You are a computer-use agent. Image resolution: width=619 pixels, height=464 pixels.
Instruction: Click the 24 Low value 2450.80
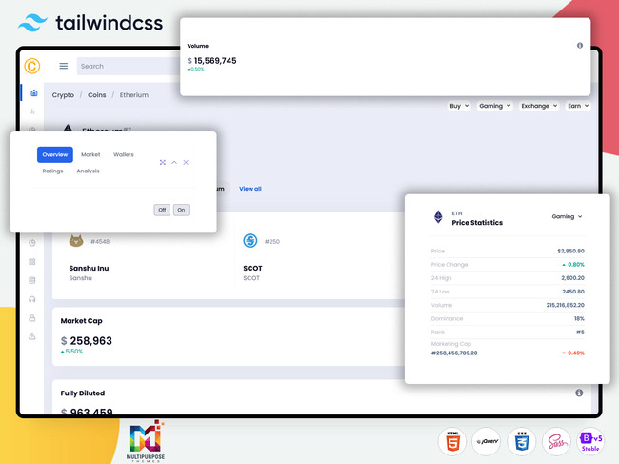573,292
